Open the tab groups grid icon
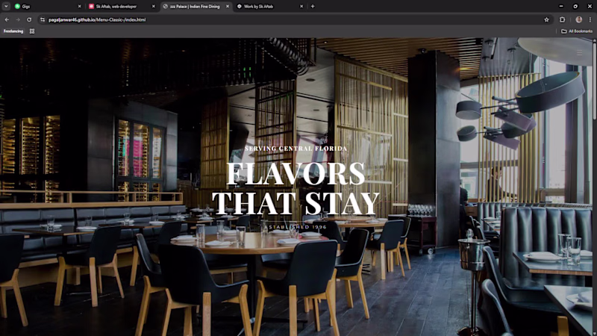 point(32,31)
